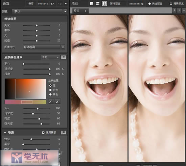Viewport: 186px width, 166px height.
Task: Open the 图像大小 自动检测 dropdown
Action: tap(44, 47)
